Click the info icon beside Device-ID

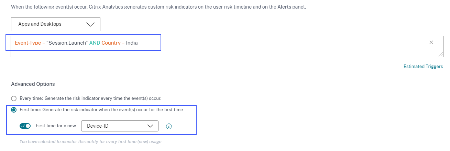click(168, 126)
